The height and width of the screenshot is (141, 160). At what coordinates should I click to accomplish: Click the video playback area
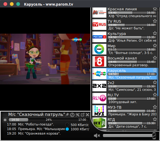pyautogui.click(x=45, y=59)
